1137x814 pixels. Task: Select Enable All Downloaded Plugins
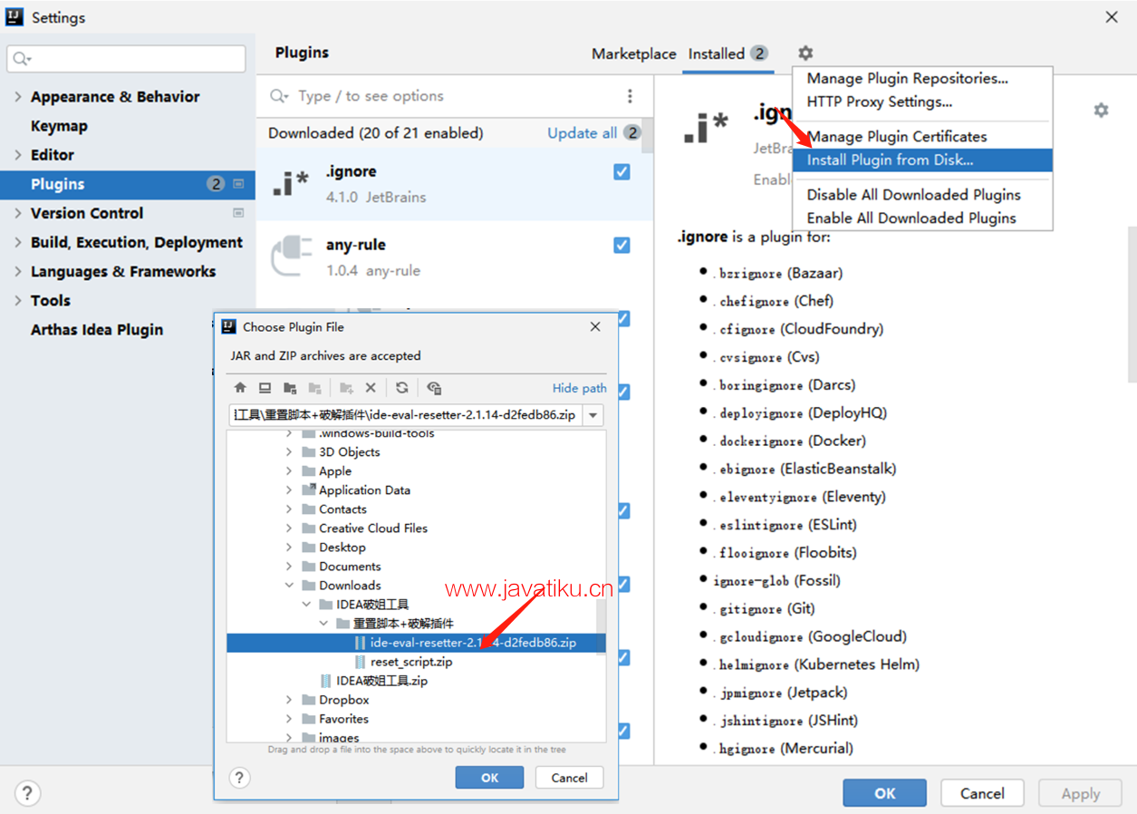[922, 218]
